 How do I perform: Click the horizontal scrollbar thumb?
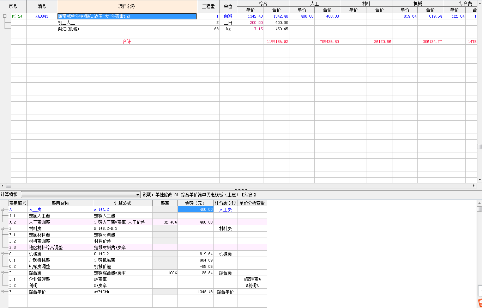click(8, 186)
